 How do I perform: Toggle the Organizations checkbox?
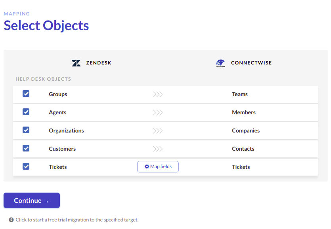(x=26, y=130)
